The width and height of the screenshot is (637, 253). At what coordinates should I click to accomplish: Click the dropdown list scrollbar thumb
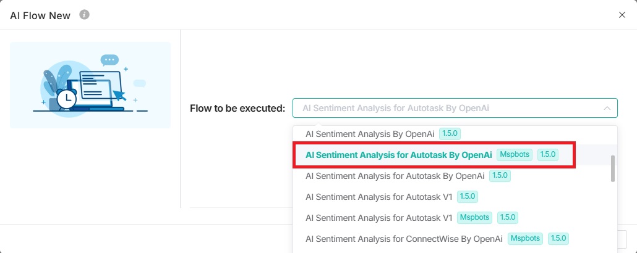(x=612, y=168)
